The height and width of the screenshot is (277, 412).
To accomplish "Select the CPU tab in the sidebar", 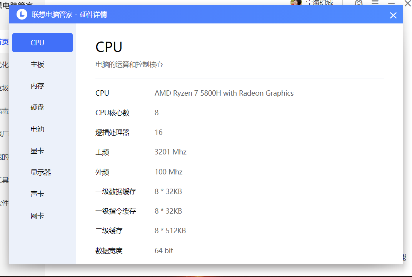I will click(43, 43).
